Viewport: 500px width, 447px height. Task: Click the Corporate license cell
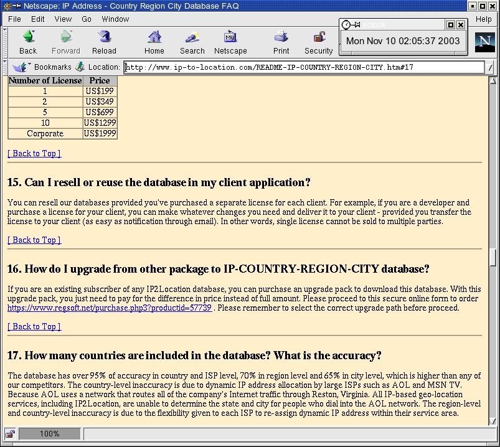click(x=45, y=133)
